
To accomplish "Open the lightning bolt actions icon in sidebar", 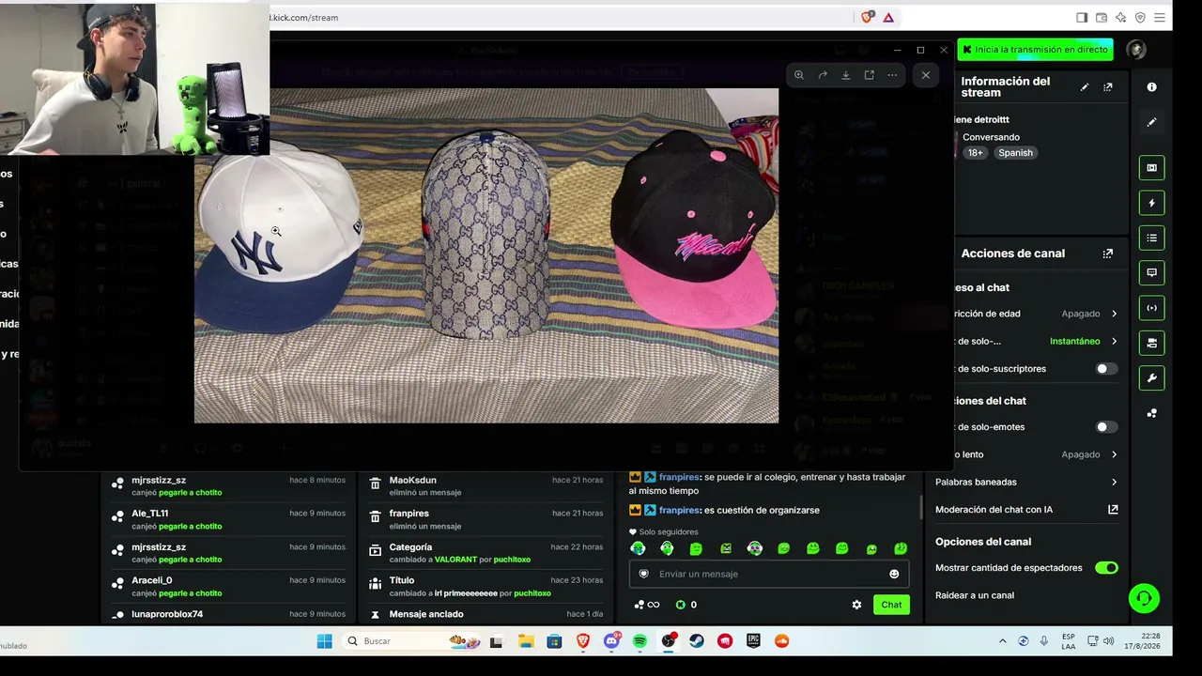I will coord(1151,203).
